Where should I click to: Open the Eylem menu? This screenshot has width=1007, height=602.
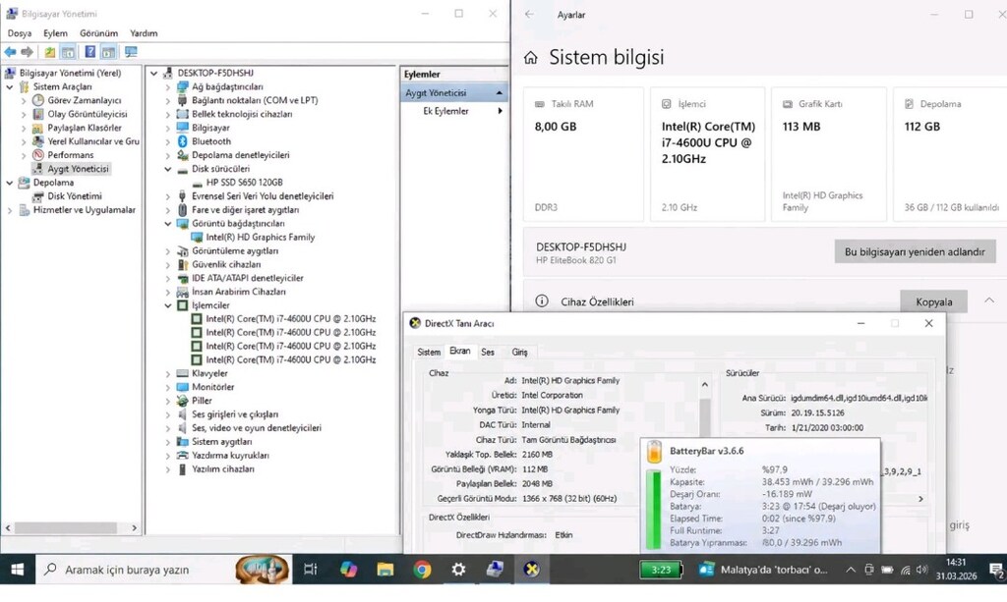(55, 32)
